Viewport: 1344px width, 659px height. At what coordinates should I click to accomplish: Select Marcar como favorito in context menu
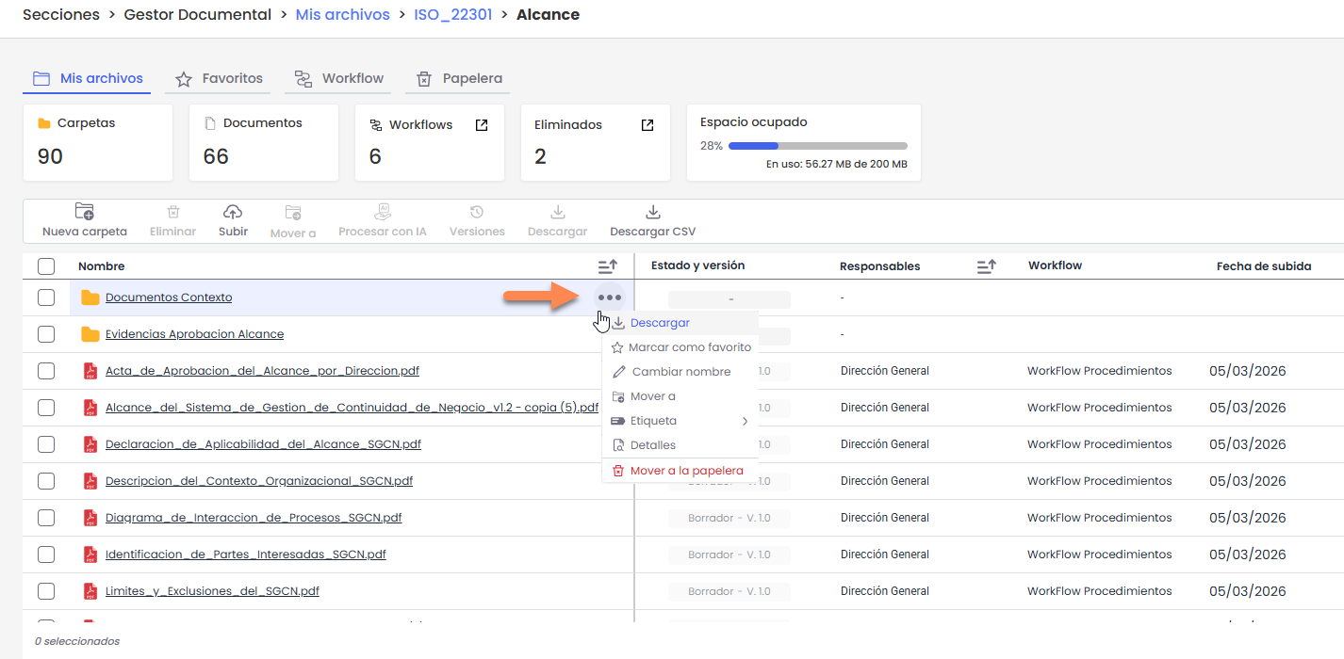689,347
